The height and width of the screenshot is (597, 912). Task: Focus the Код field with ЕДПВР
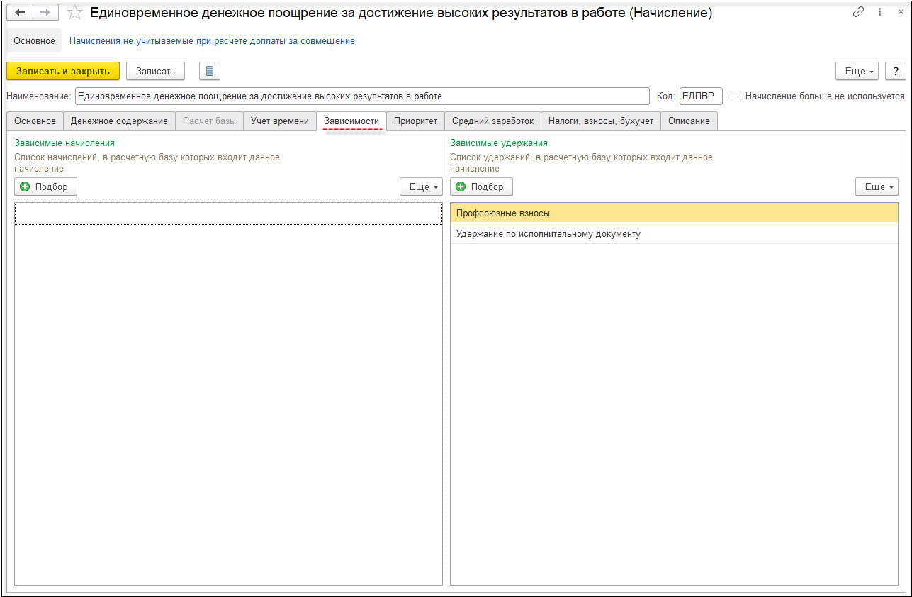tap(701, 96)
